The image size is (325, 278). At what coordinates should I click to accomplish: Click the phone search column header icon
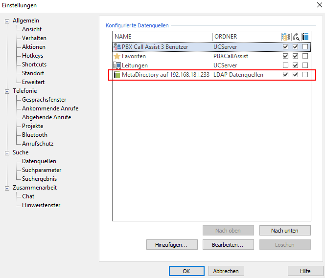point(296,37)
